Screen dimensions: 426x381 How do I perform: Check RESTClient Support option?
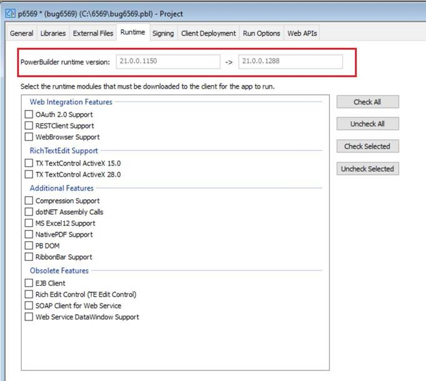(29, 126)
